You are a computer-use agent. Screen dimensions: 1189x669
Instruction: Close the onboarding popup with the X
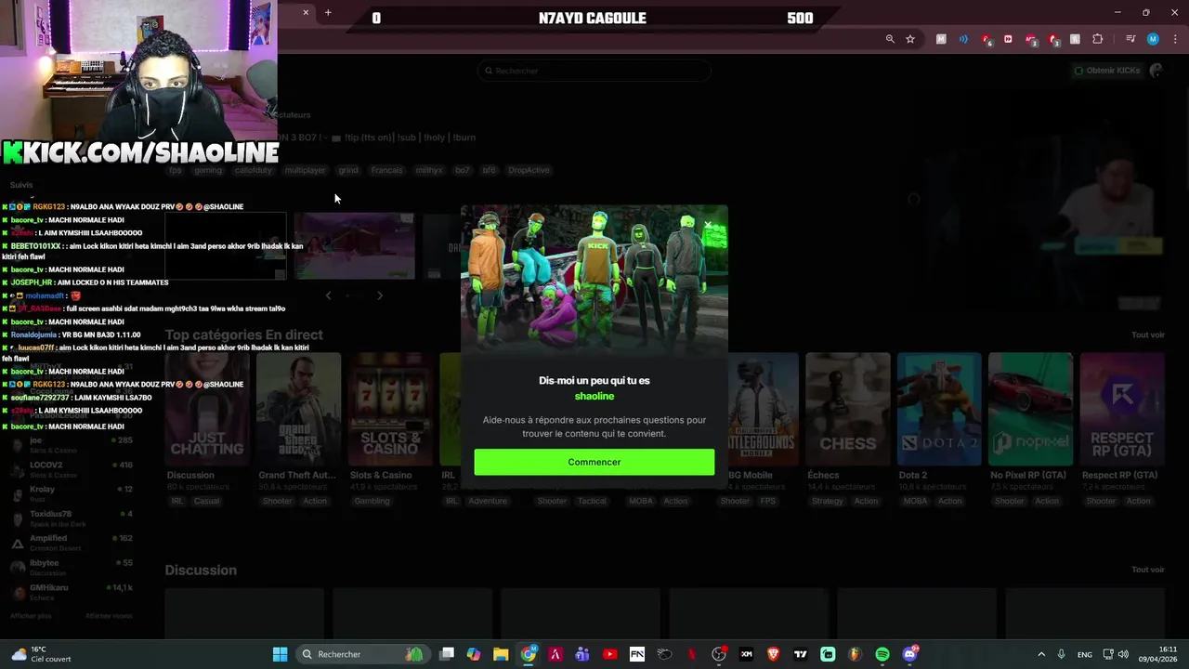tap(708, 225)
